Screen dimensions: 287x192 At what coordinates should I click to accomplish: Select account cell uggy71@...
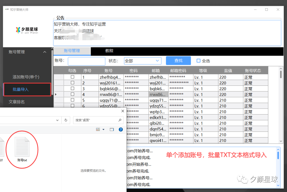tap(111, 100)
